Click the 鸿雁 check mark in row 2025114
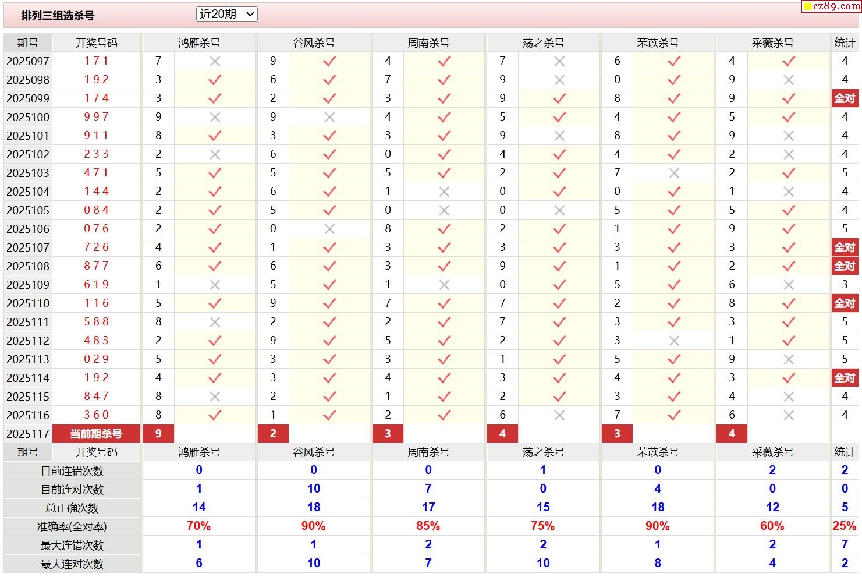862x577 pixels. tap(215, 378)
